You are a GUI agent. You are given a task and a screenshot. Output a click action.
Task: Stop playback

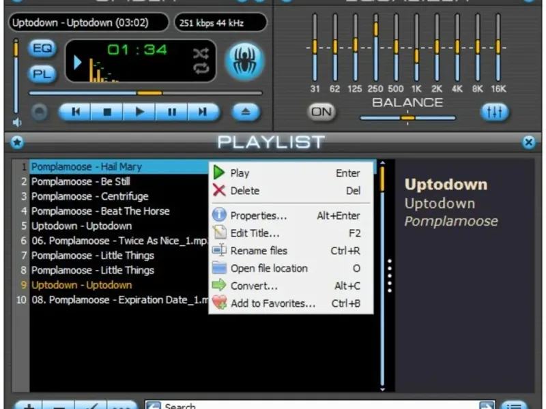[x=107, y=112]
